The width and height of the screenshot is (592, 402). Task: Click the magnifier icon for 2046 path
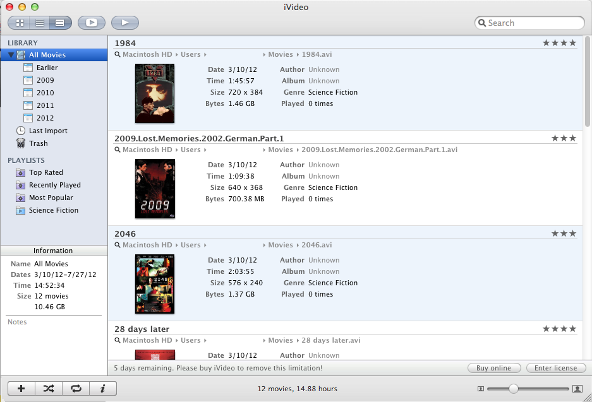(118, 245)
